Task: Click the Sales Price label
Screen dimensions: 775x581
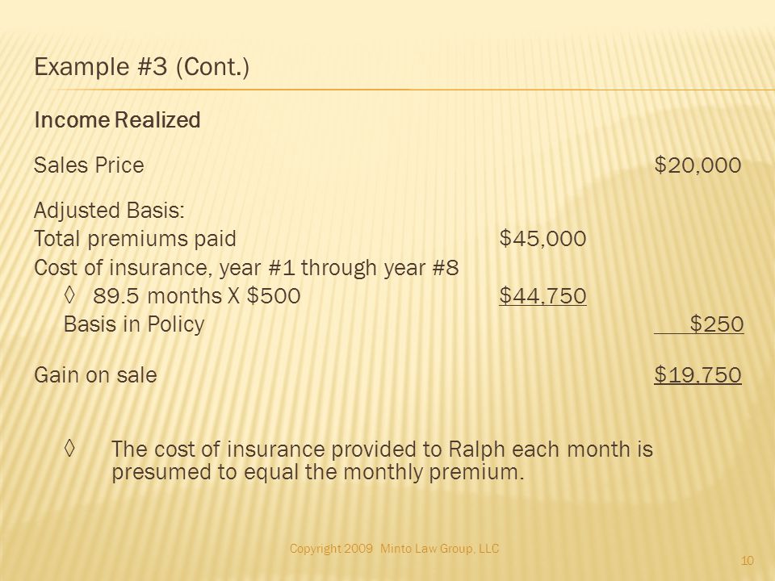Action: point(89,165)
